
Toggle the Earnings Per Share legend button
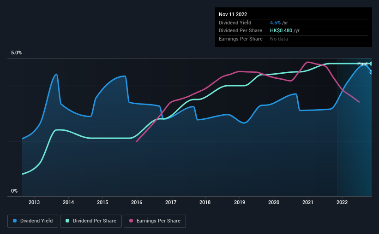155,221
